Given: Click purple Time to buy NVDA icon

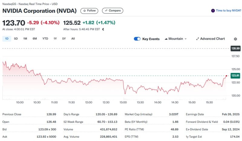Looking at the screenshot, I should click(213, 11).
